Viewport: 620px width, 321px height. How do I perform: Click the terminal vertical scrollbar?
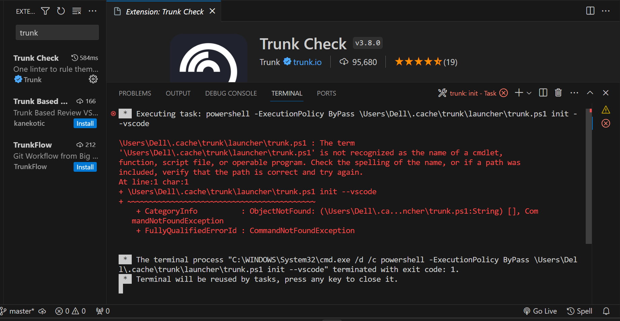588,176
